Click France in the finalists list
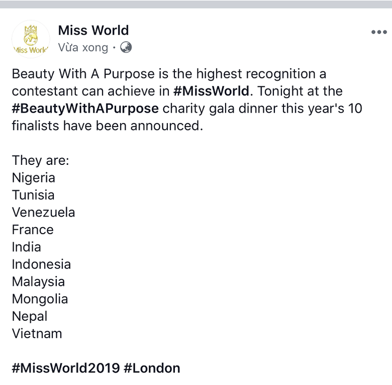This screenshot has height=385, width=392. click(x=33, y=230)
